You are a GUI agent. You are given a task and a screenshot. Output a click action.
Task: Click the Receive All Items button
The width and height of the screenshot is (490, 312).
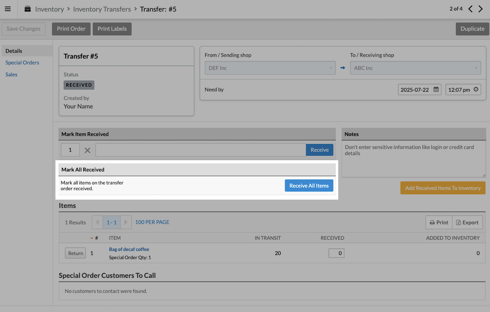(x=309, y=186)
